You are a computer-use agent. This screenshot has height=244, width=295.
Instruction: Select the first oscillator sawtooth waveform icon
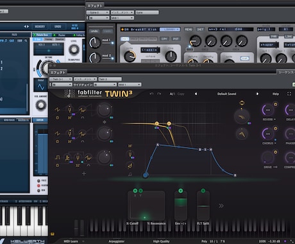[x=57, y=110]
